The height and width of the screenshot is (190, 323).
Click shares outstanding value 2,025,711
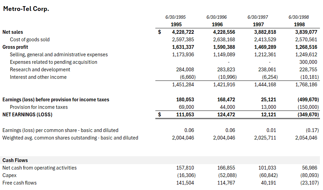pos(265,138)
